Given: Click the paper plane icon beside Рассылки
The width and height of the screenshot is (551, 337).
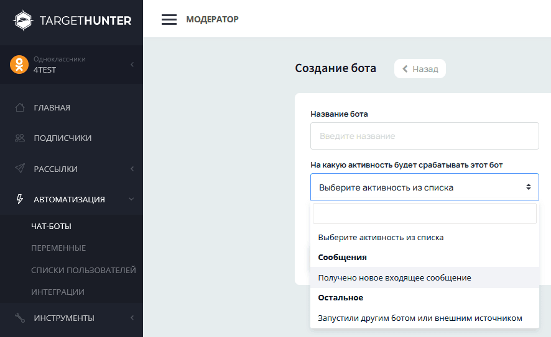Looking at the screenshot, I should (20, 169).
